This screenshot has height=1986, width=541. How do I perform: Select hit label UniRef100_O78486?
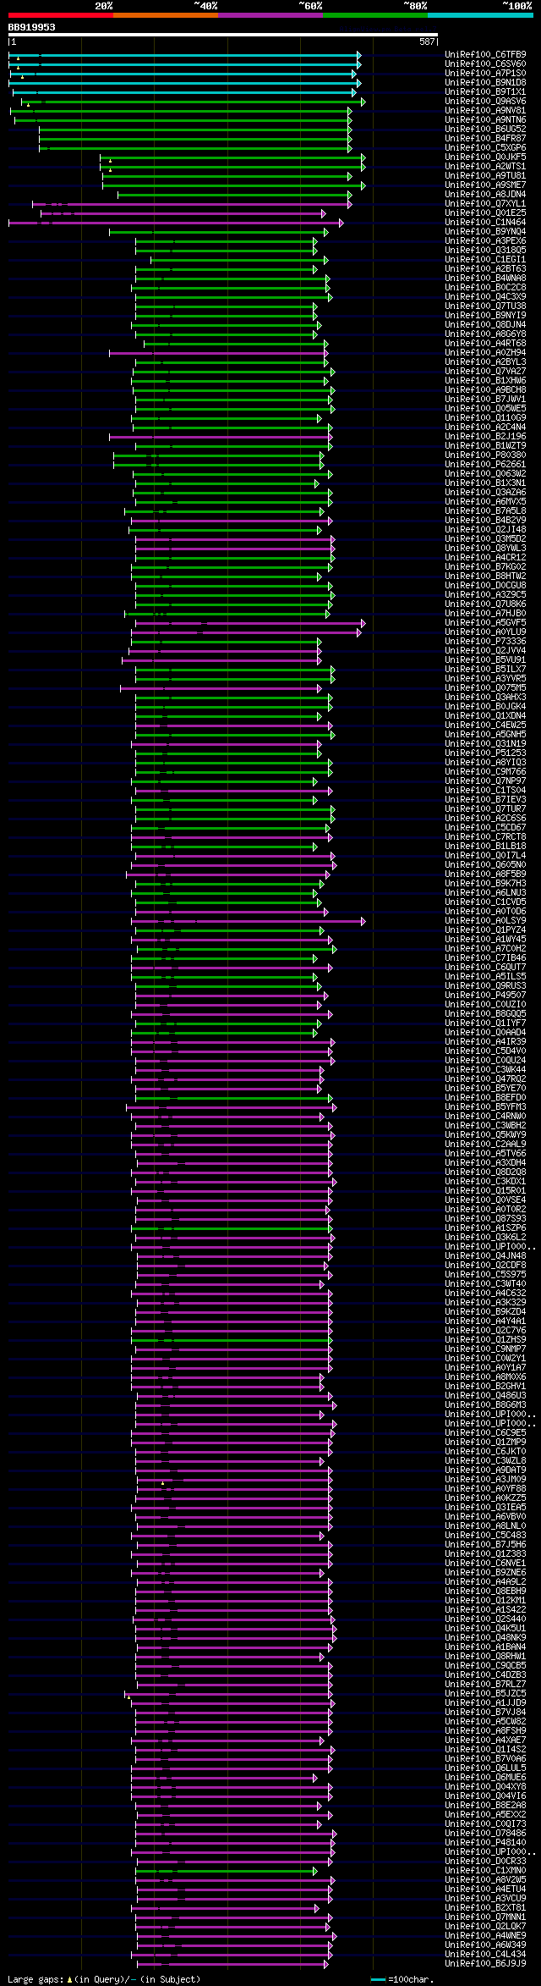(485, 1834)
